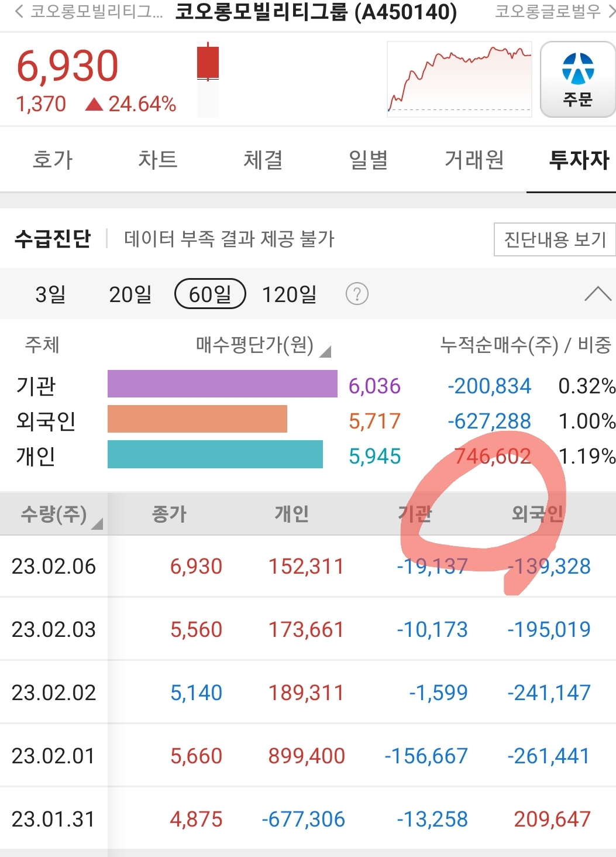Click the 수급진단 section label
The width and height of the screenshot is (616, 857).
pyautogui.click(x=53, y=239)
